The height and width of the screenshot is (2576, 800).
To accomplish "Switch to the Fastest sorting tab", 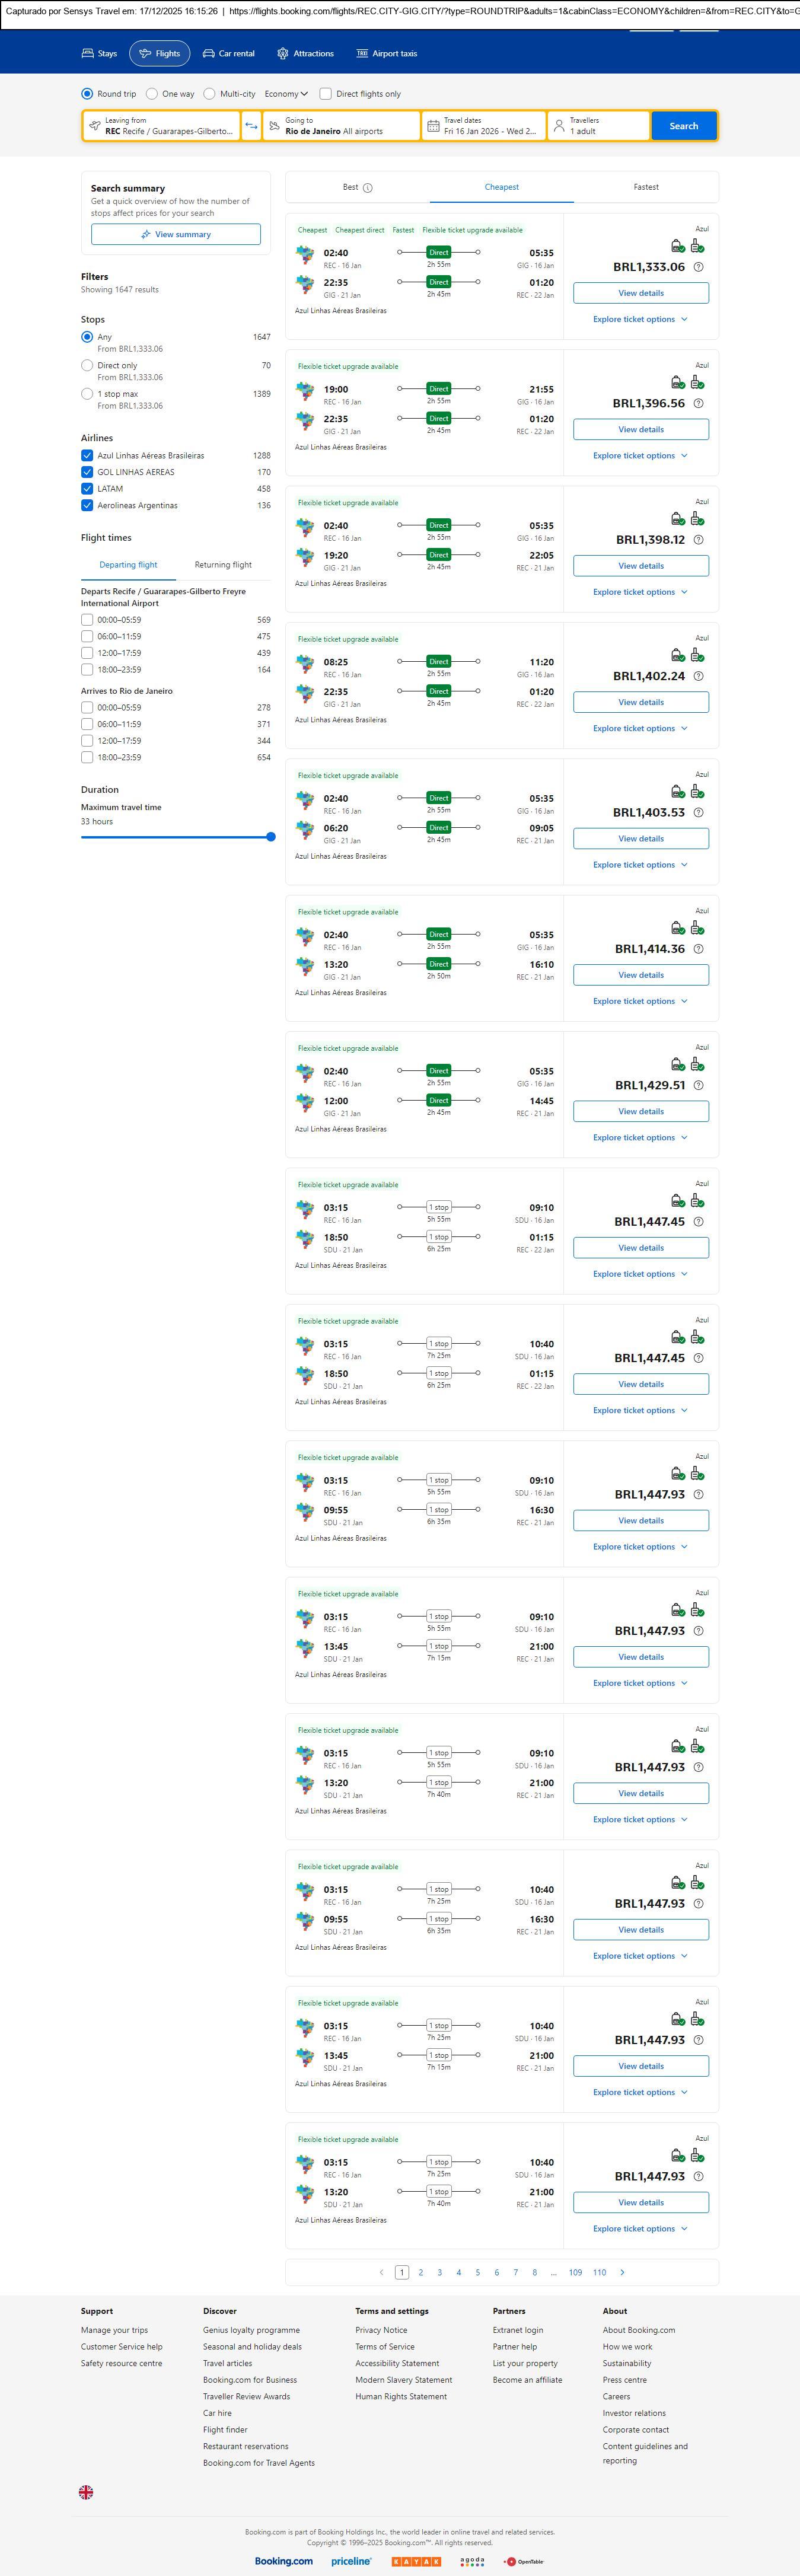I will (x=646, y=187).
